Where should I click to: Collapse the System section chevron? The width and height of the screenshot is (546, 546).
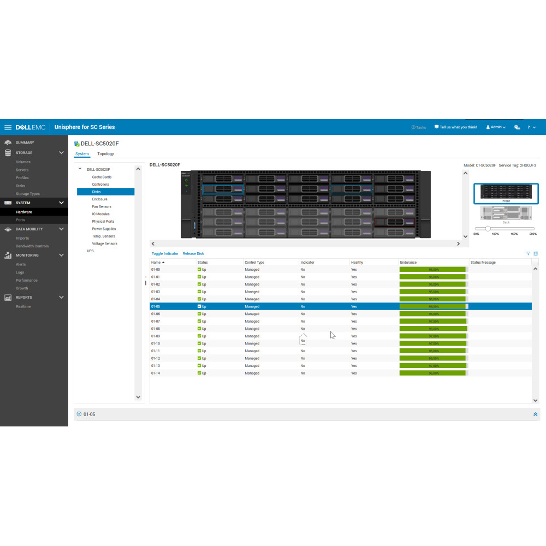coord(61,203)
